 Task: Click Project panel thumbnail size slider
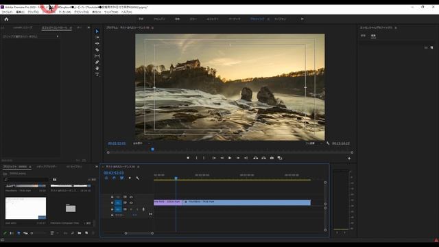pos(38,233)
